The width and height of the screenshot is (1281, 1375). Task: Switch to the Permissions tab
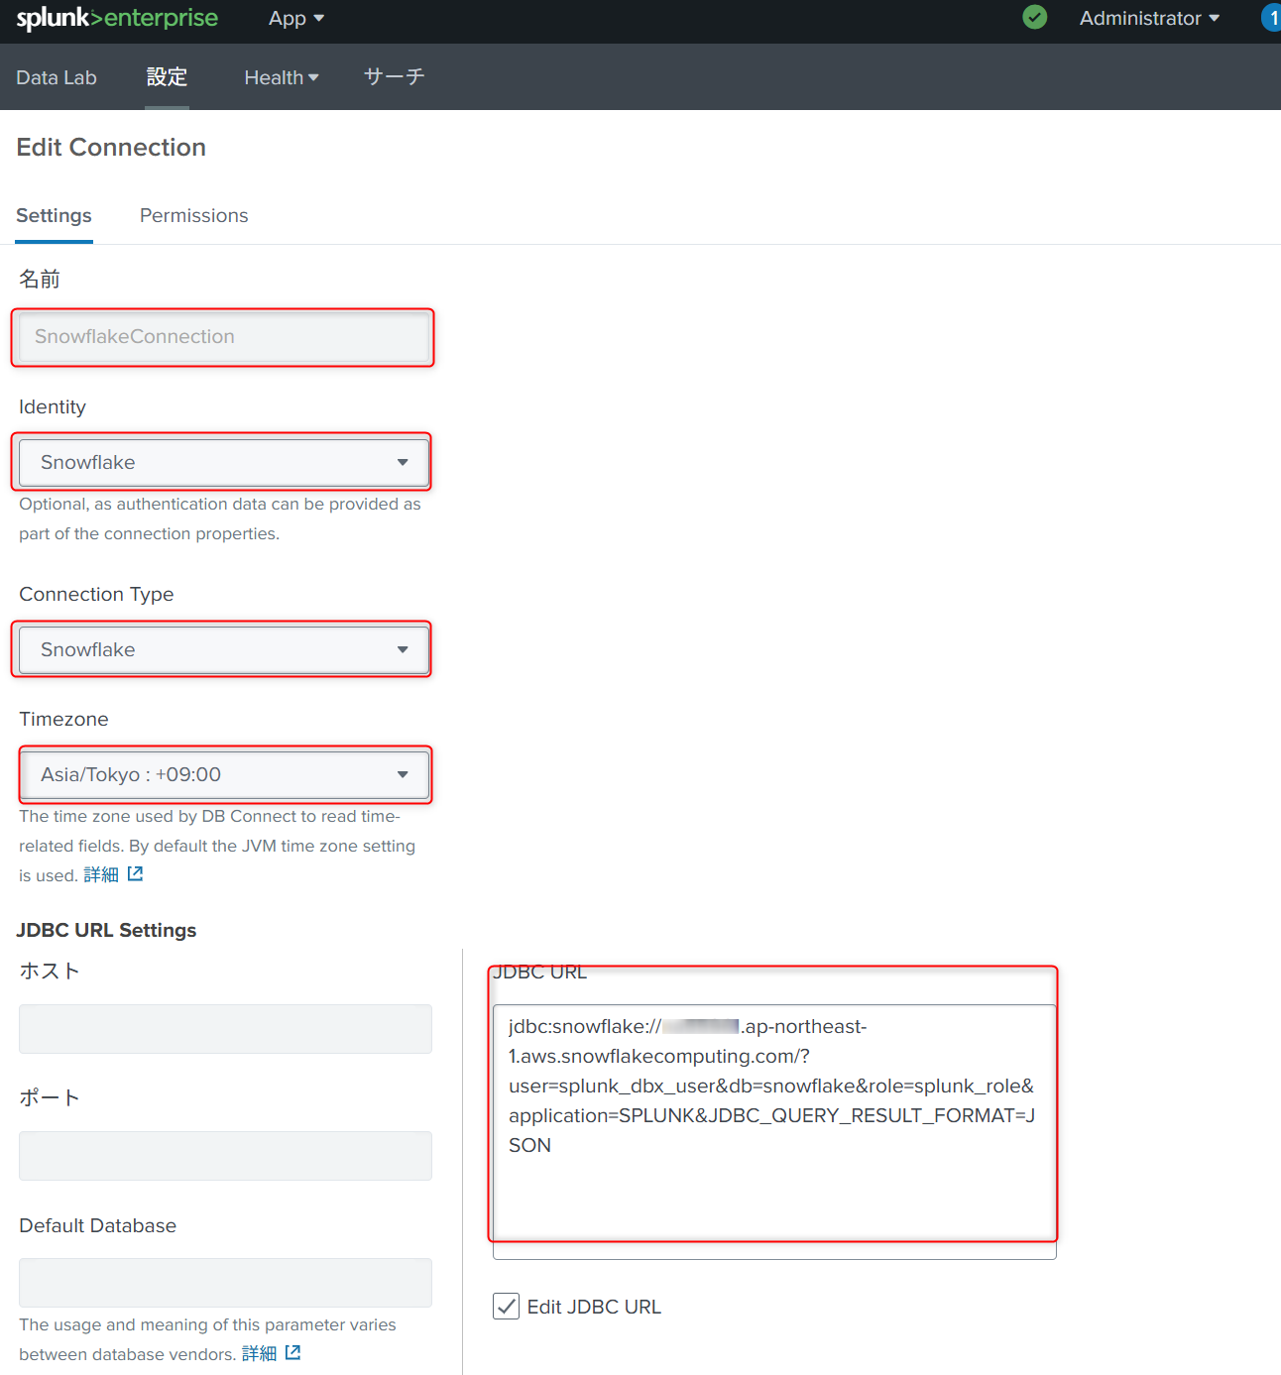(x=194, y=215)
